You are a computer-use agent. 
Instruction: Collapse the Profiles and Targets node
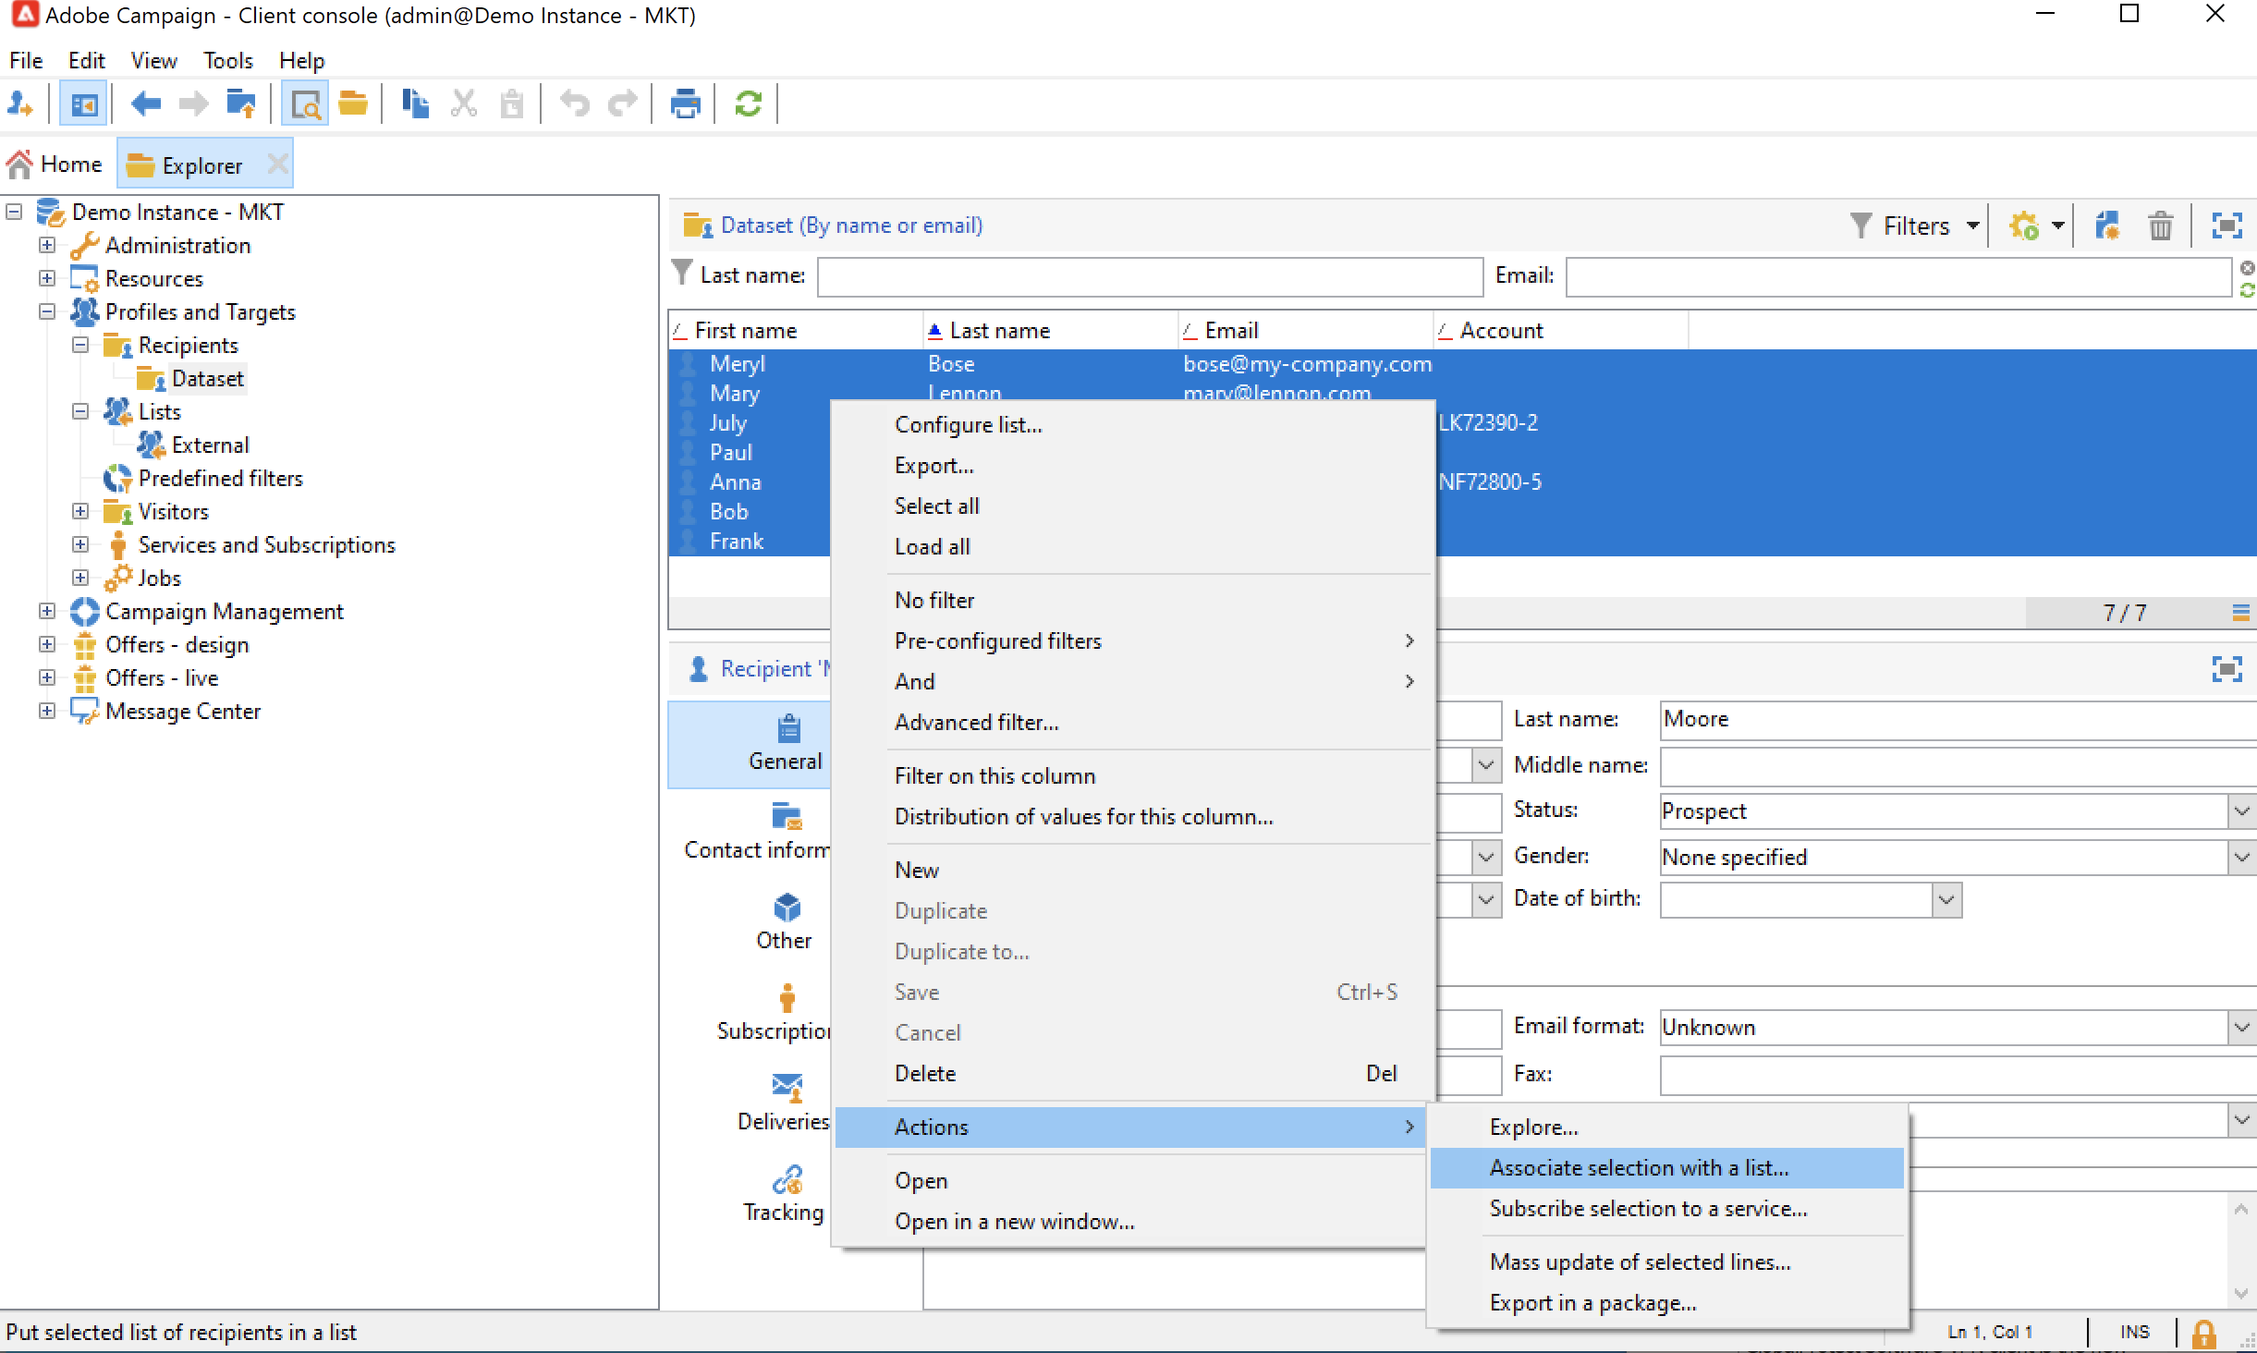(x=47, y=312)
